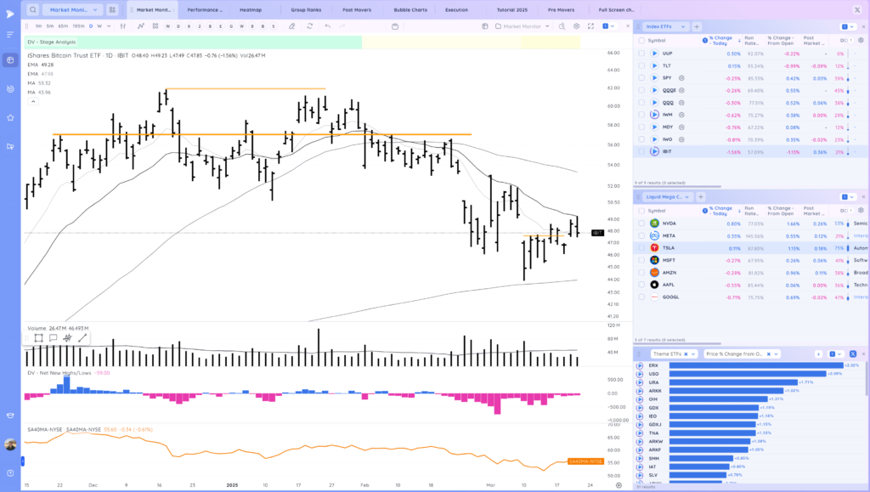Image resolution: width=870 pixels, height=492 pixels.
Task: Open the Theme ETFs dropdown
Action: (674, 353)
